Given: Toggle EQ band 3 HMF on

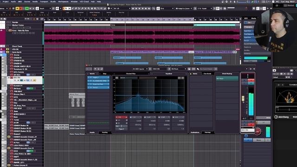Looking at the screenshot, I should coord(159,117).
